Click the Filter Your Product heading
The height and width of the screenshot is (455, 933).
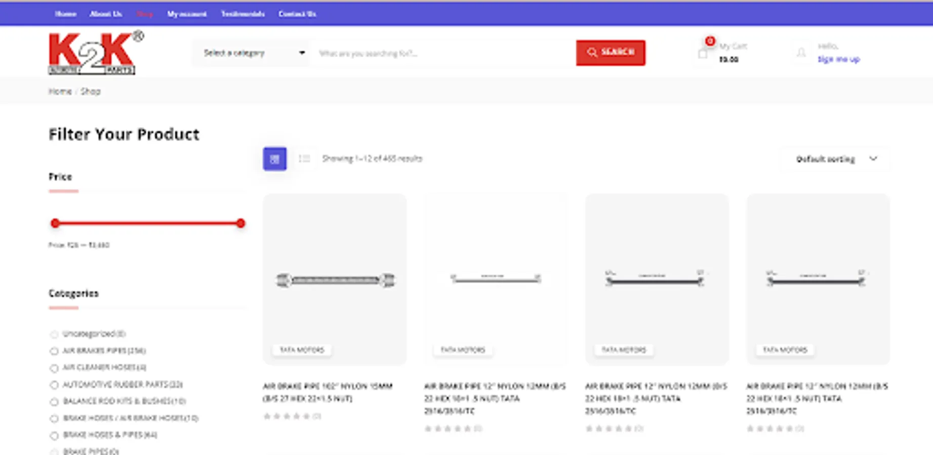point(124,134)
